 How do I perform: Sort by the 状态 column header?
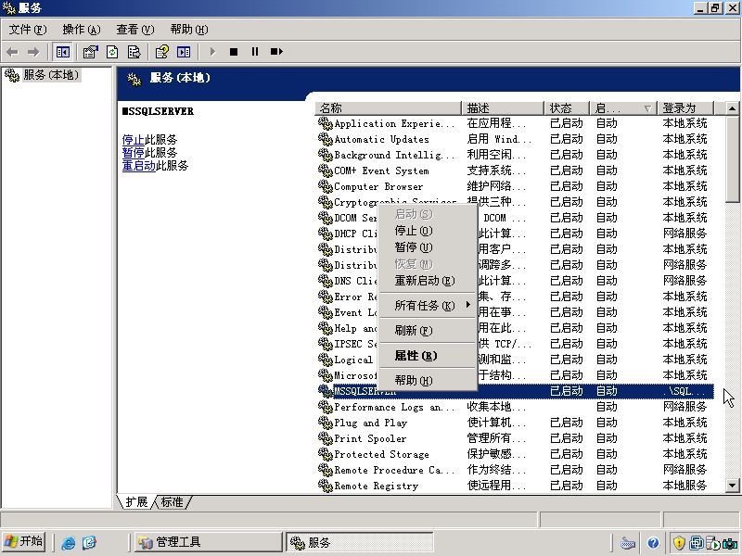[x=567, y=108]
